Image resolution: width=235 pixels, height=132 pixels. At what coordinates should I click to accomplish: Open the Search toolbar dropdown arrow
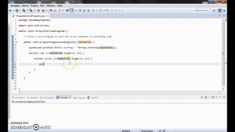point(63,11)
